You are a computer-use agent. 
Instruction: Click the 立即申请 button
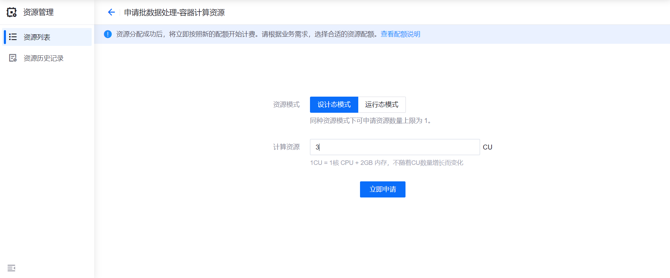tap(383, 189)
